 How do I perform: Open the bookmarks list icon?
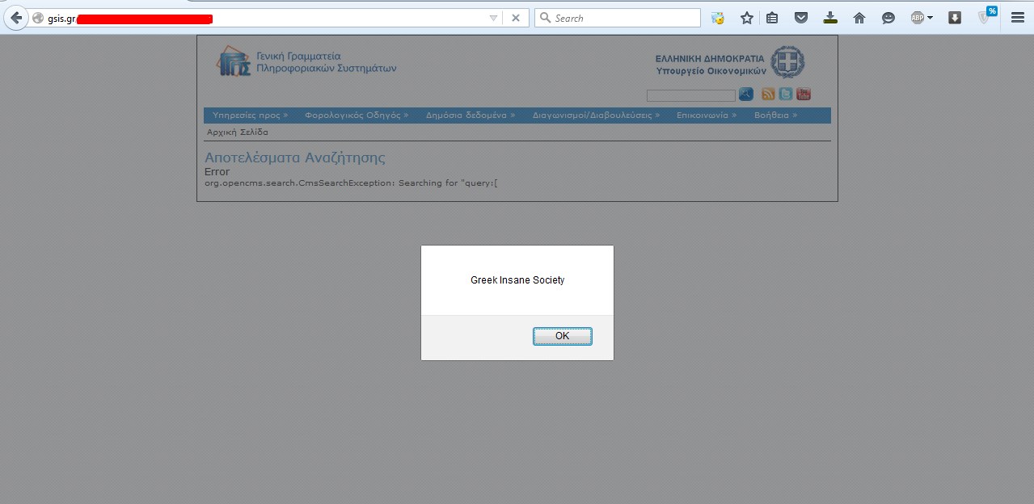pos(772,18)
